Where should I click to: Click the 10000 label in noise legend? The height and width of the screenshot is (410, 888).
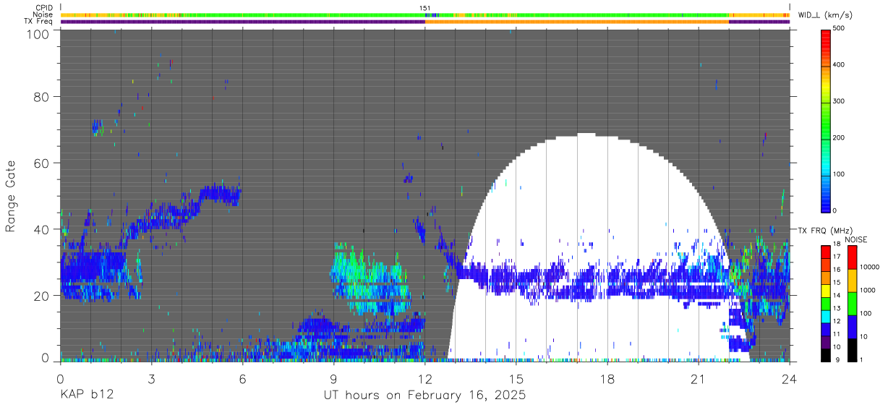tap(868, 267)
